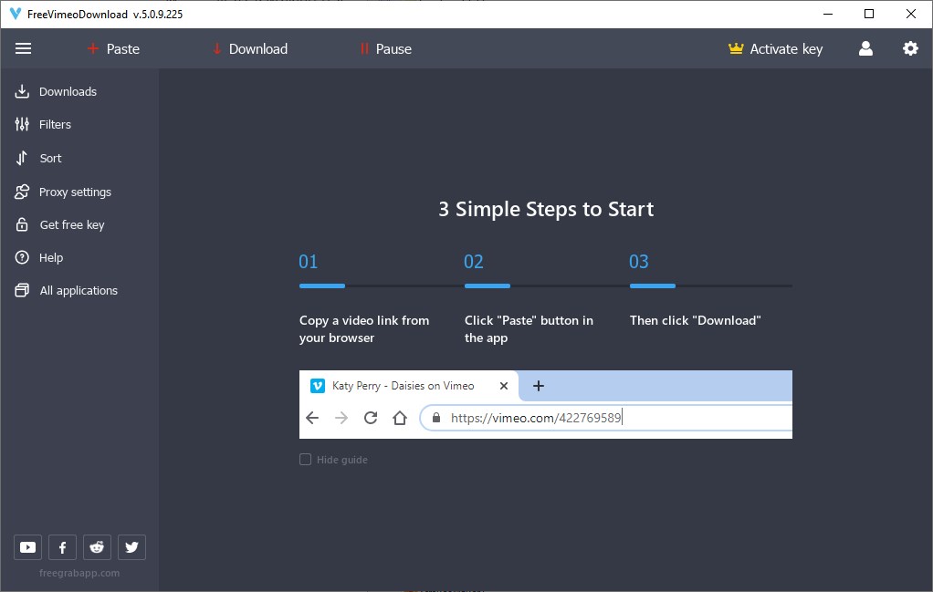Enable the Hide guide checkbox
The width and height of the screenshot is (933, 592).
pyautogui.click(x=305, y=459)
